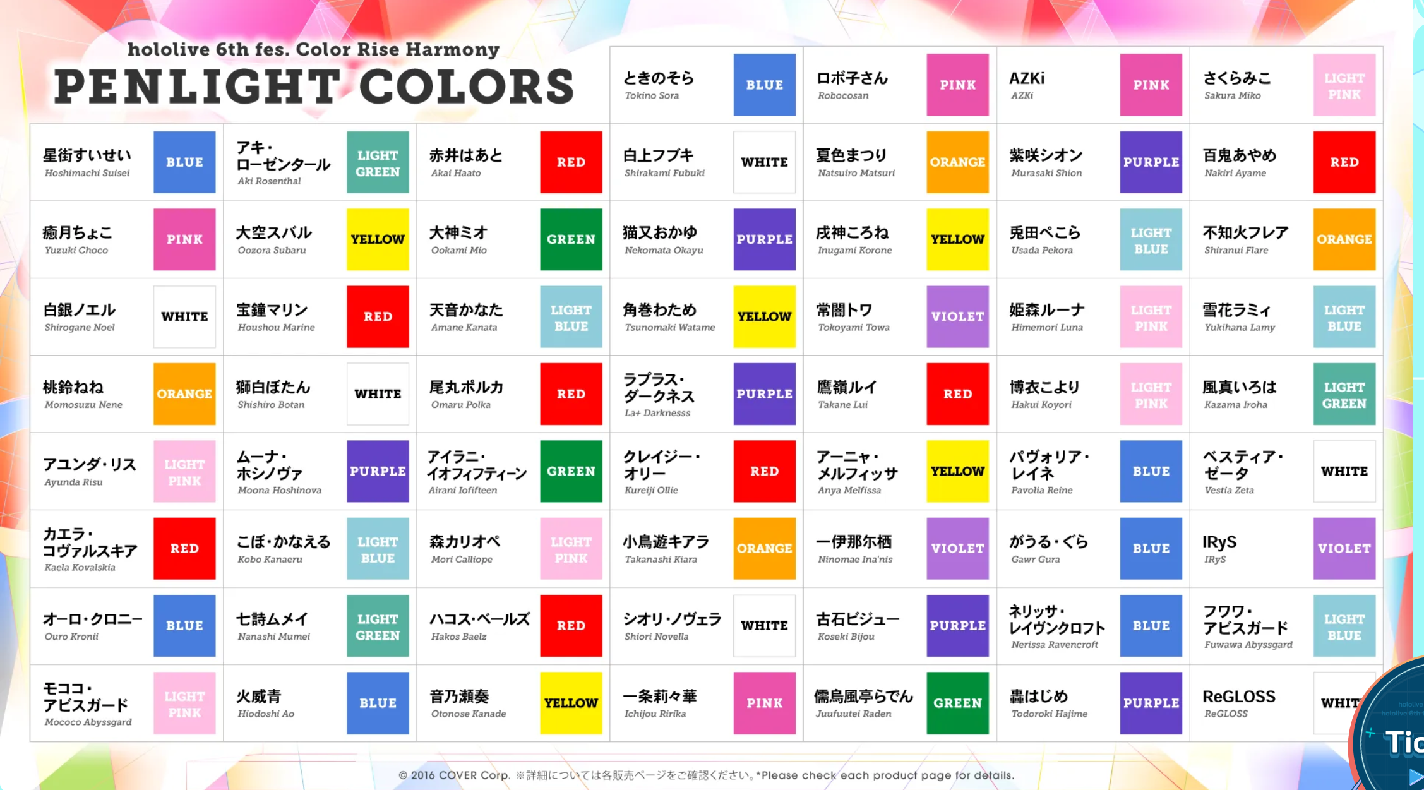The height and width of the screenshot is (790, 1424).
Task: Click the "© 2016 COVER Corp." copyright notice
Action: click(x=454, y=775)
